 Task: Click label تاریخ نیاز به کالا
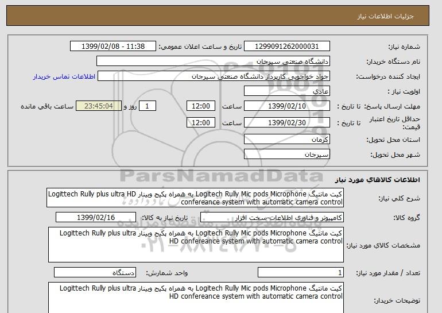(165, 218)
